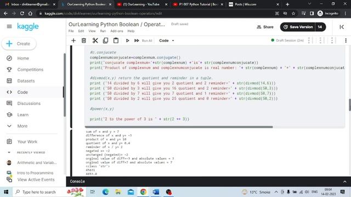Expand the Console panel chevron

click(345, 182)
